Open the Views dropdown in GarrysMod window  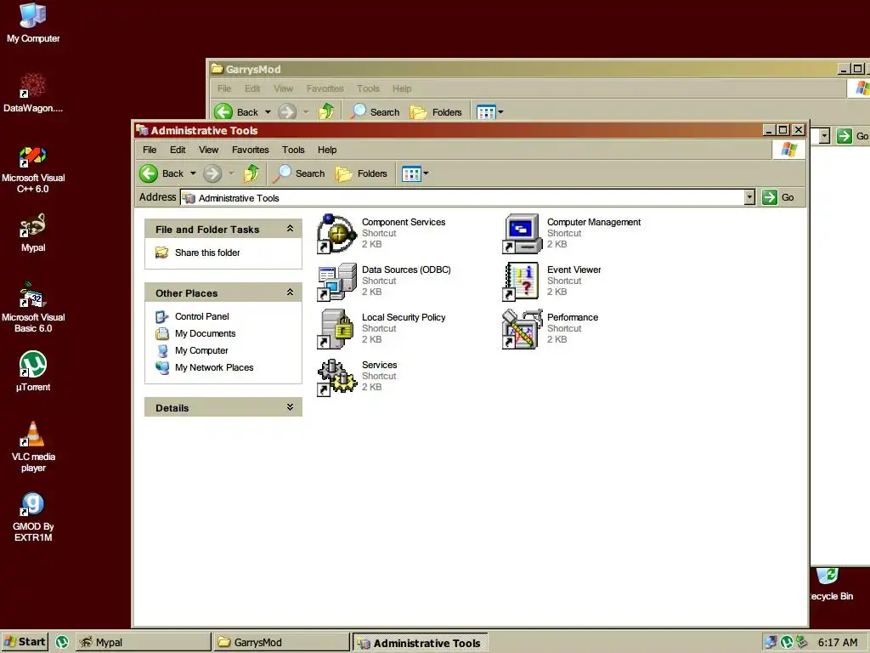[x=500, y=111]
